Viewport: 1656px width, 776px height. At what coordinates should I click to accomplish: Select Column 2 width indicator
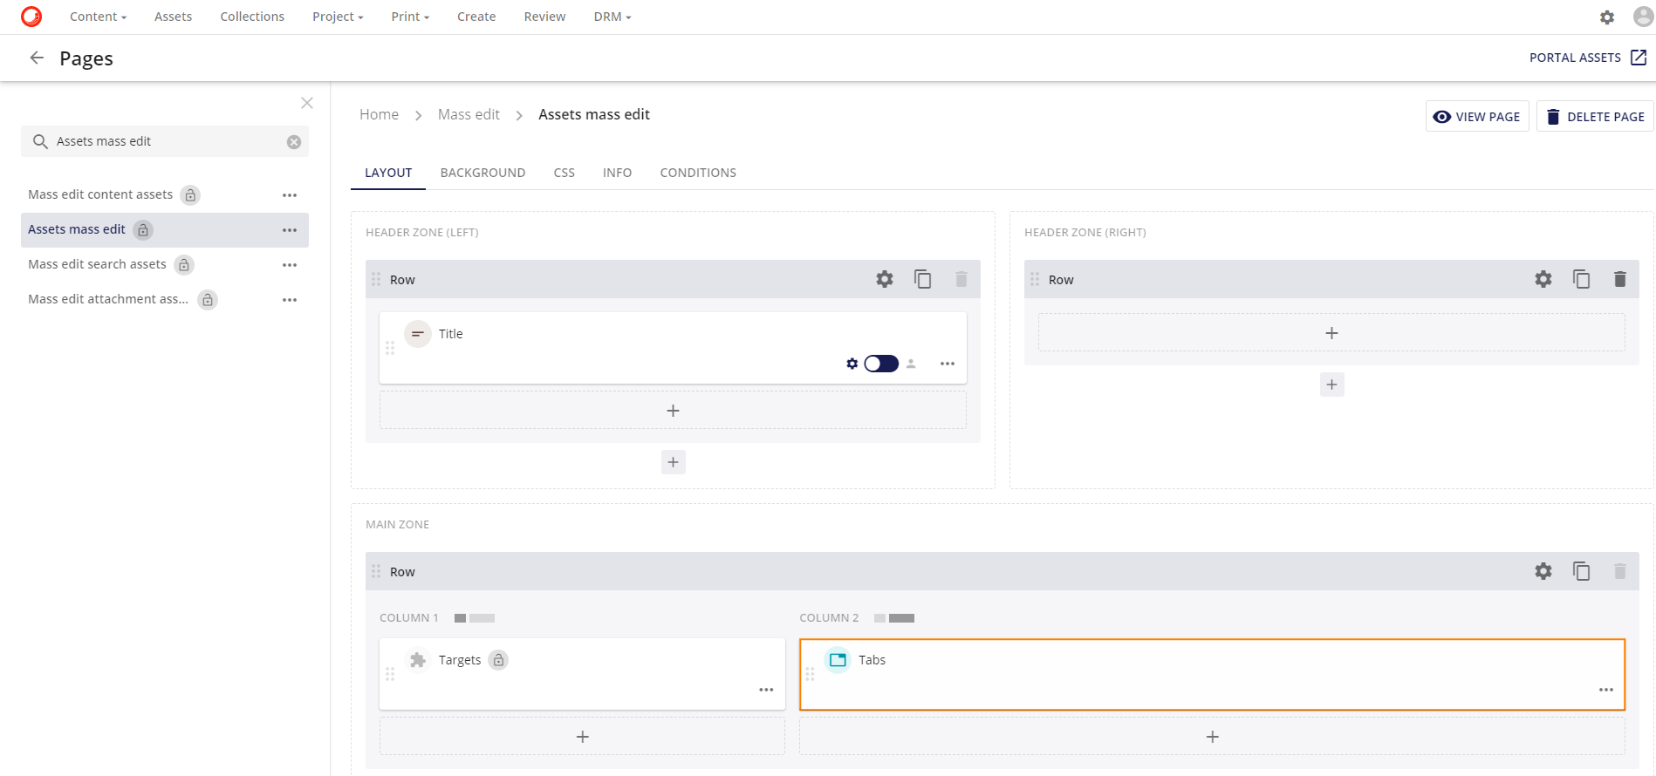pyautogui.click(x=894, y=618)
